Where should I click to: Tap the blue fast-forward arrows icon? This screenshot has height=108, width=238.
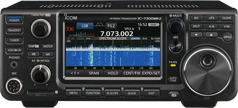pyautogui.click(x=88, y=38)
